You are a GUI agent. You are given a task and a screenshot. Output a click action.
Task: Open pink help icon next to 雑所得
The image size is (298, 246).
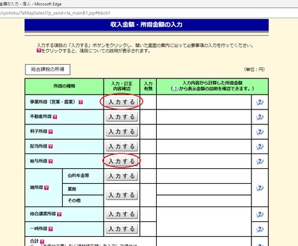tap(46, 188)
